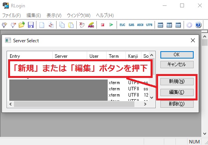Viewport: 208px width, 145px height.
Task: Click main window scroll up arrow
Action: 205,36
